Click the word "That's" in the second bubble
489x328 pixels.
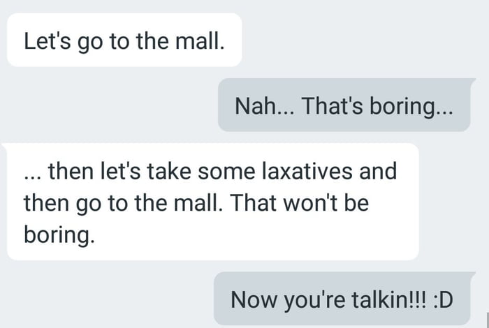332,105
